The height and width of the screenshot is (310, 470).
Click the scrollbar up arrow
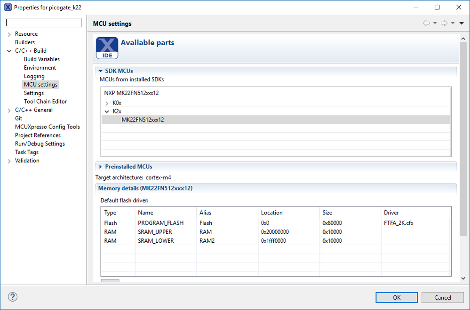(x=463, y=39)
